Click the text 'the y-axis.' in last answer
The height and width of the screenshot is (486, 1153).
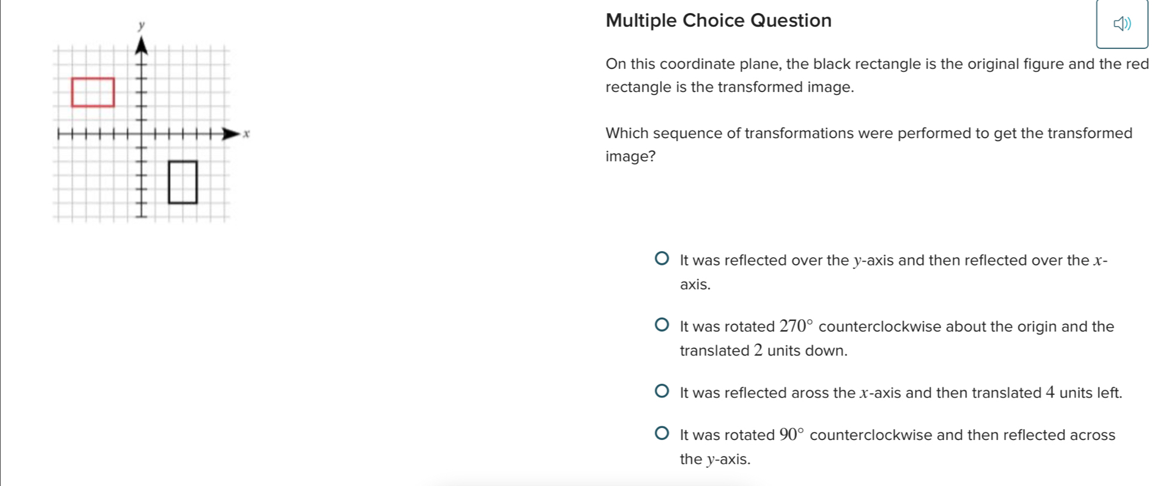(715, 459)
